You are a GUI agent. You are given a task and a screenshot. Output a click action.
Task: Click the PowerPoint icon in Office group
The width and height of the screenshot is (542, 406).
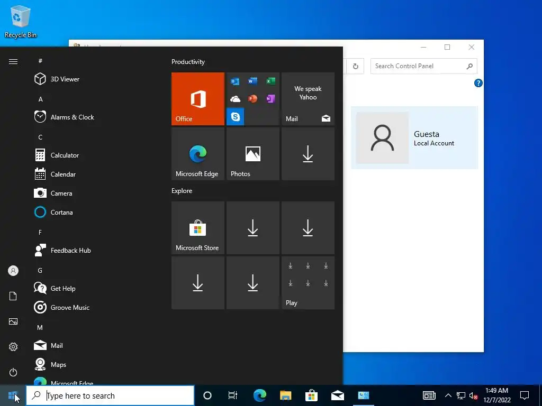[x=252, y=99]
